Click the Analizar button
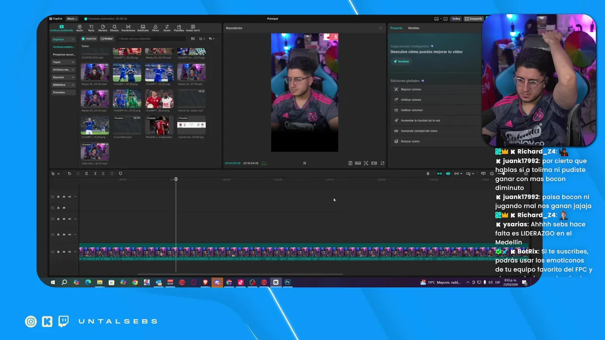The width and height of the screenshot is (605, 340). tap(401, 61)
